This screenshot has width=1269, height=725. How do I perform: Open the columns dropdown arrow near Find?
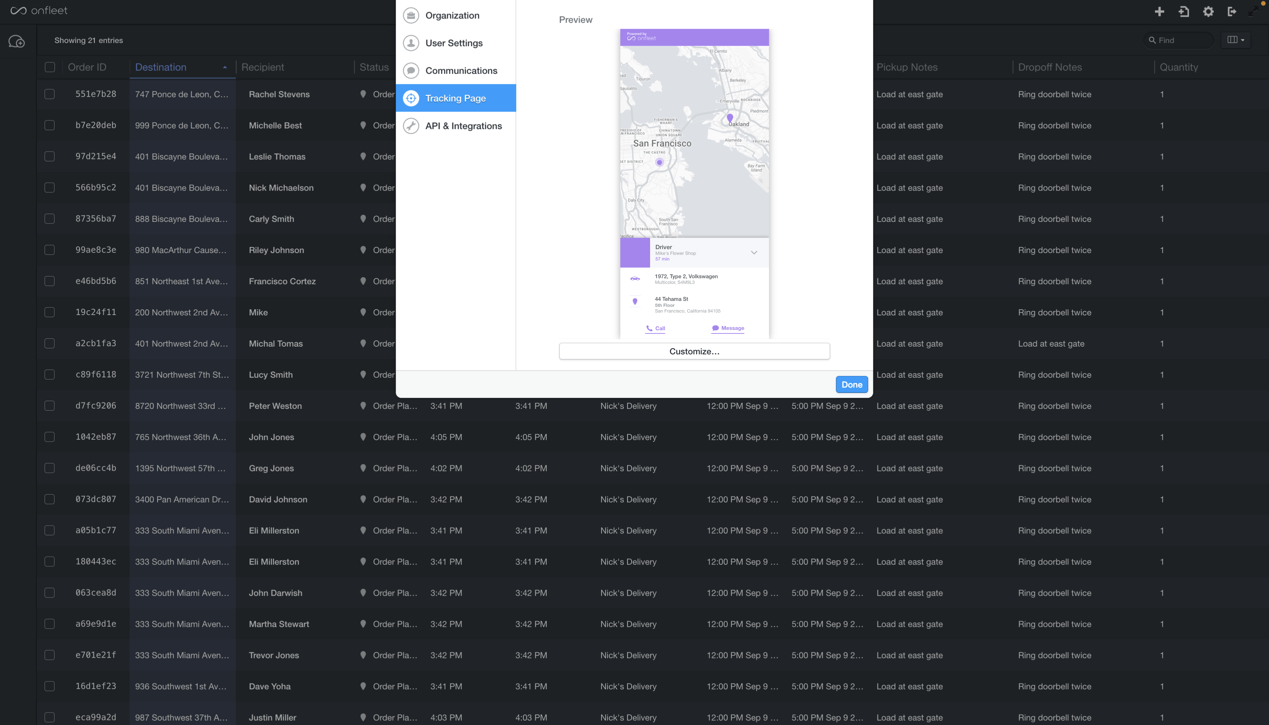(1243, 40)
